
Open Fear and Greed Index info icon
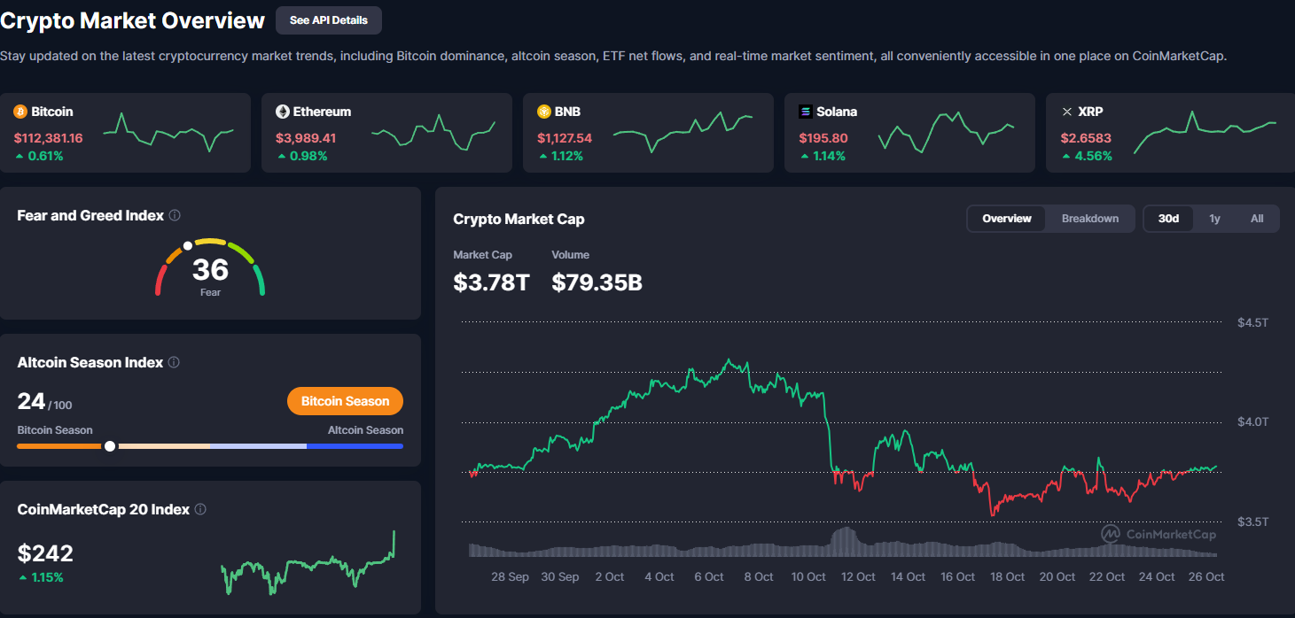[175, 215]
